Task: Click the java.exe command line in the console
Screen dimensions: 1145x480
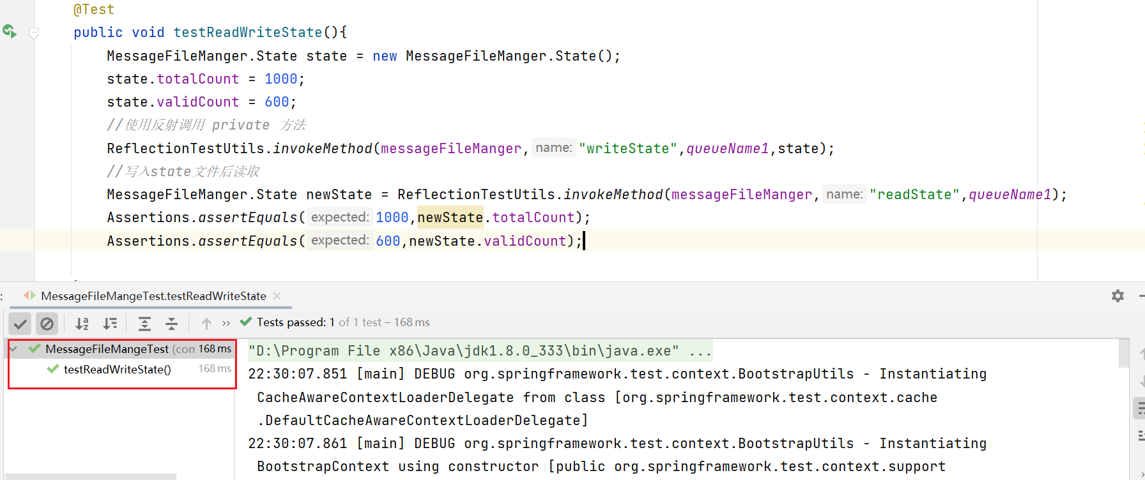Action: [x=480, y=351]
